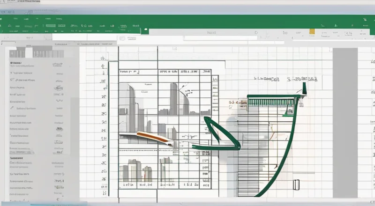Click the small dark green marker atop the curve

point(305,88)
